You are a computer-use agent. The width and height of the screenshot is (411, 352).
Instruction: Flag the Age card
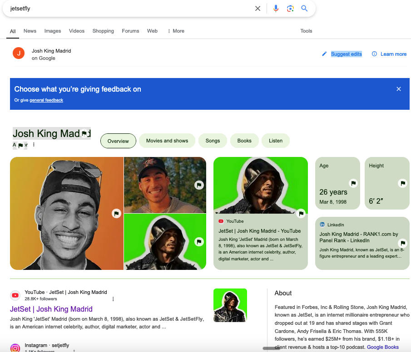click(x=353, y=183)
